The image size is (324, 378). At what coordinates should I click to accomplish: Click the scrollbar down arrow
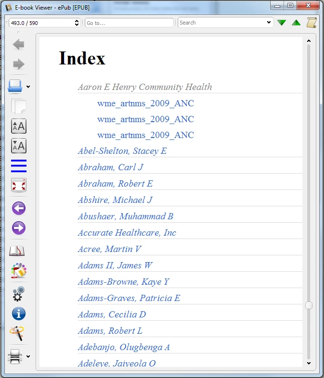click(x=309, y=363)
